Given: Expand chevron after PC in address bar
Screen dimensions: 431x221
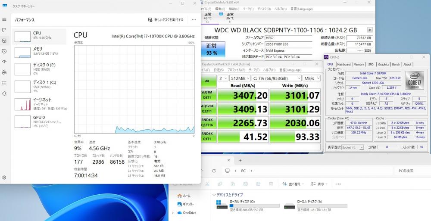Looking at the screenshot, I should click(x=251, y=171).
